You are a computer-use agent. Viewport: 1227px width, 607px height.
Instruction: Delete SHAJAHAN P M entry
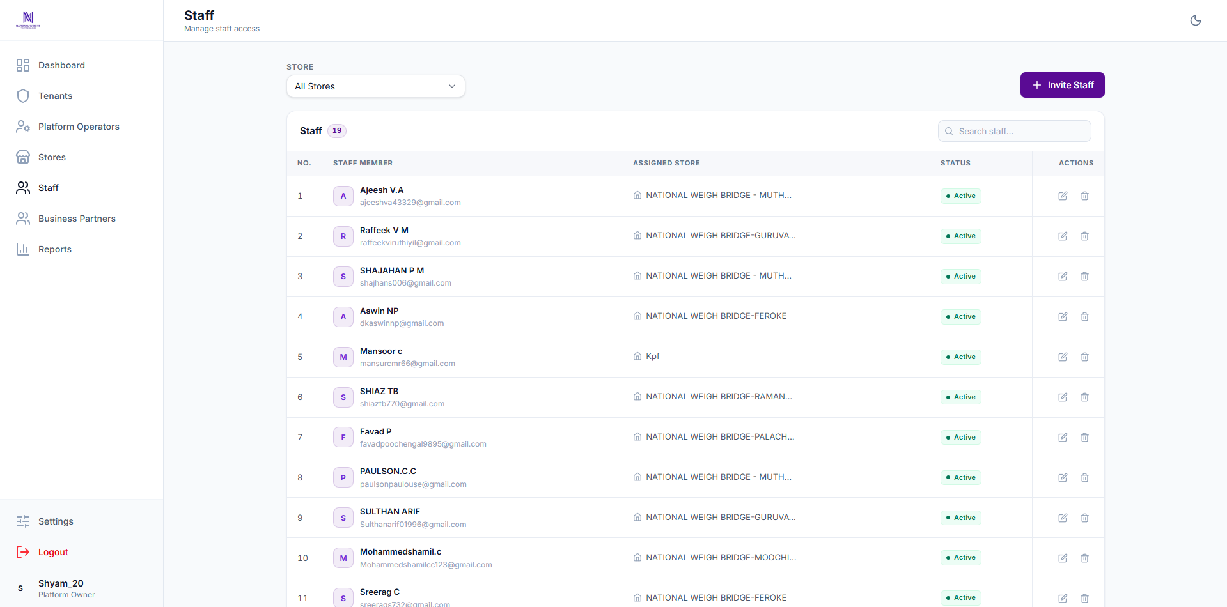tap(1084, 277)
